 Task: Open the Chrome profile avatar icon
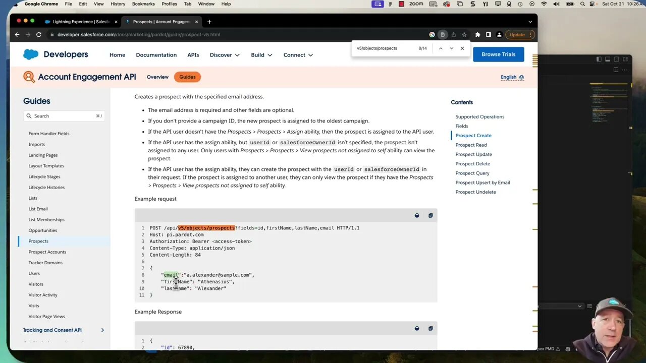[x=499, y=35]
